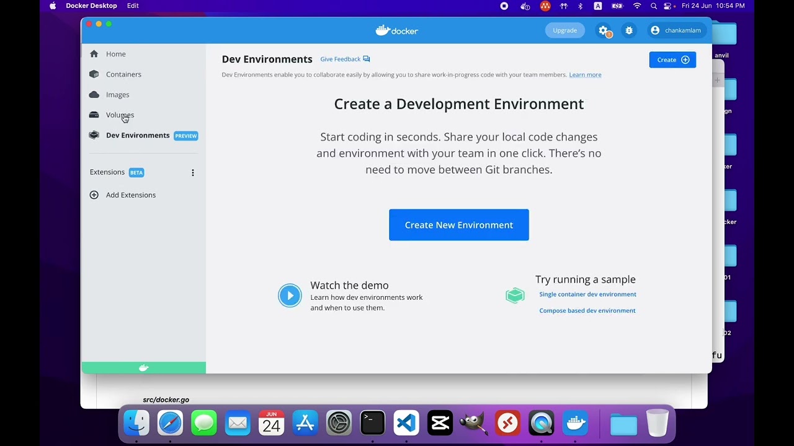Open Single container dev environment sample

click(x=587, y=294)
